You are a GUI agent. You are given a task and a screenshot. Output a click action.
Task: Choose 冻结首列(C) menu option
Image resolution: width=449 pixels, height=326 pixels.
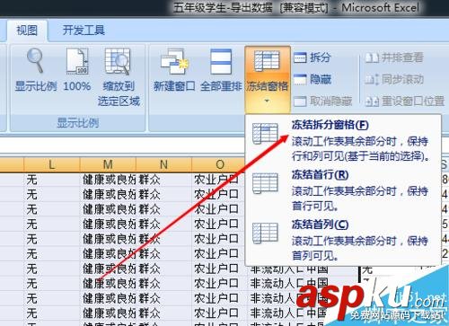(x=343, y=240)
